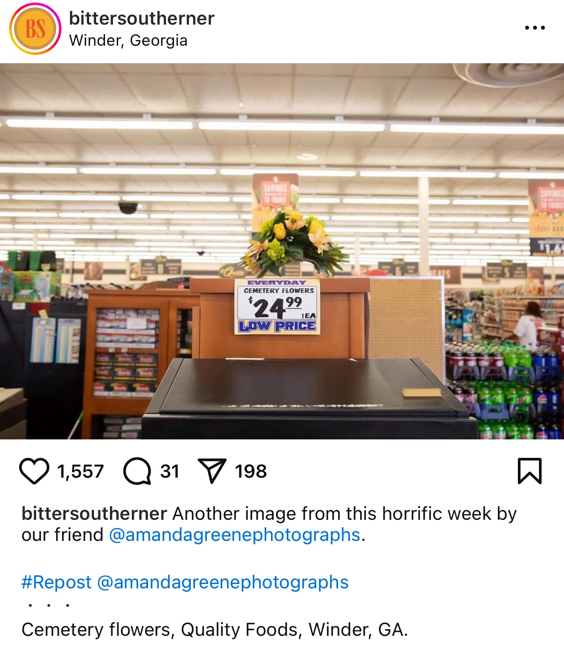The height and width of the screenshot is (649, 564).
Task: Open the three-dot more options menu
Action: 535,28
